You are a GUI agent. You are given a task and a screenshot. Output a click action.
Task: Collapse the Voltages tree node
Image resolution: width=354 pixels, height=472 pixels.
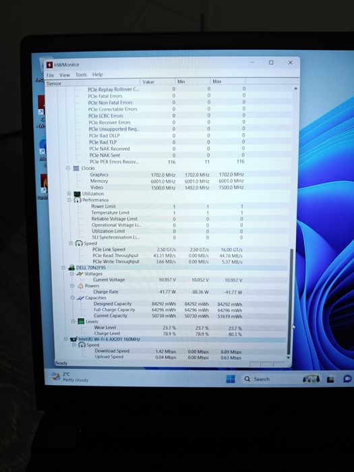pos(71,274)
